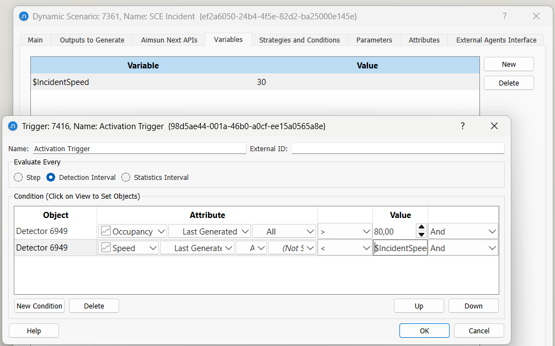Image resolution: width=555 pixels, height=346 pixels.
Task: Click the Aimsun logo on the Dynamic Scenario dialog
Action: pos(23,17)
